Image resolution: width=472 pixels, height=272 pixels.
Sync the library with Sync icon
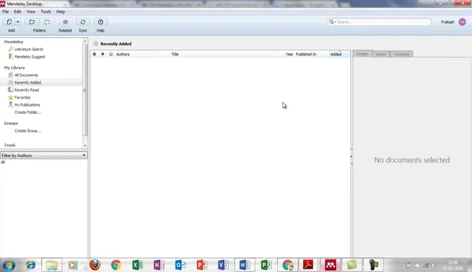(83, 22)
